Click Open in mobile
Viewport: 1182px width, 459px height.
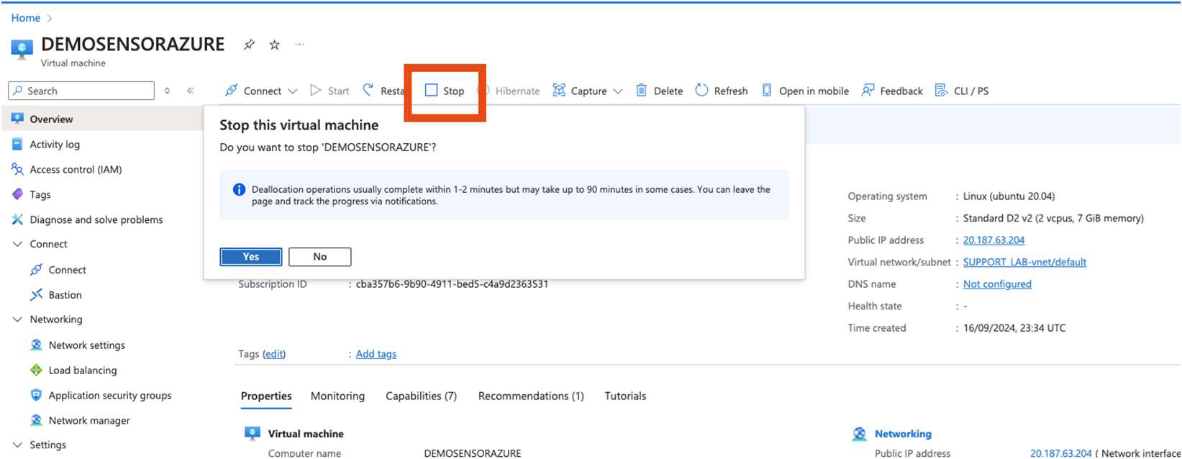tap(805, 91)
